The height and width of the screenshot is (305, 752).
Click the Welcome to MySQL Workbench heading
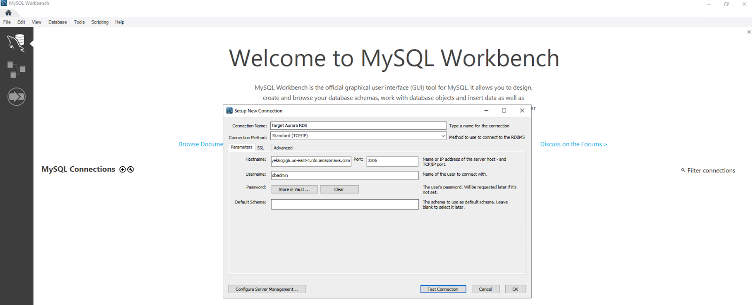pos(394,58)
